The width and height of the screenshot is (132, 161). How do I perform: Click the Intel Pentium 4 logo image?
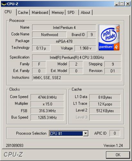point(109,37)
